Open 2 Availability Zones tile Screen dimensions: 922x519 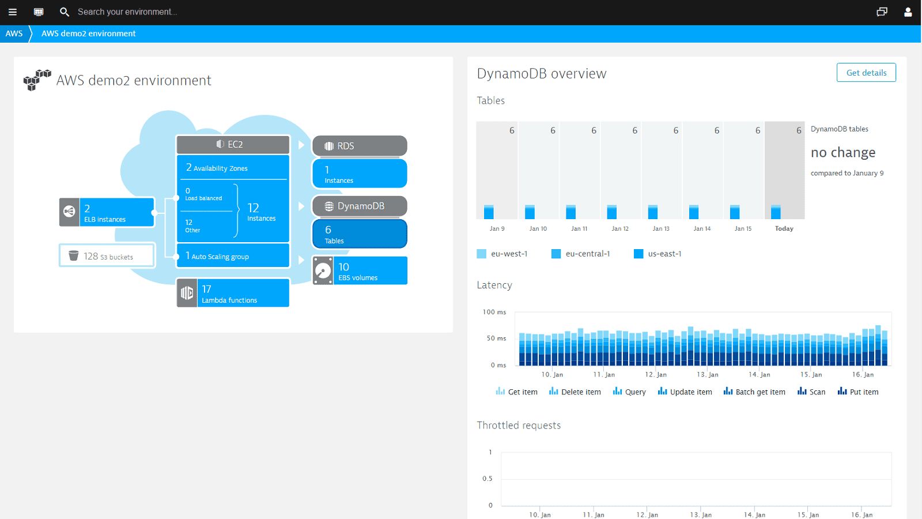point(233,167)
